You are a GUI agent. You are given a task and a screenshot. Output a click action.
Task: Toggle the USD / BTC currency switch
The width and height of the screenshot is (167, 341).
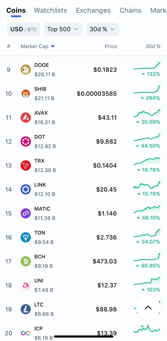(x=24, y=29)
